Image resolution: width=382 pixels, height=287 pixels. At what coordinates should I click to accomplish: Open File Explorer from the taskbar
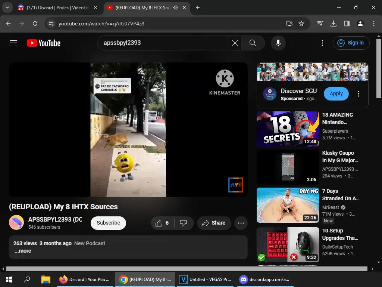click(x=46, y=280)
